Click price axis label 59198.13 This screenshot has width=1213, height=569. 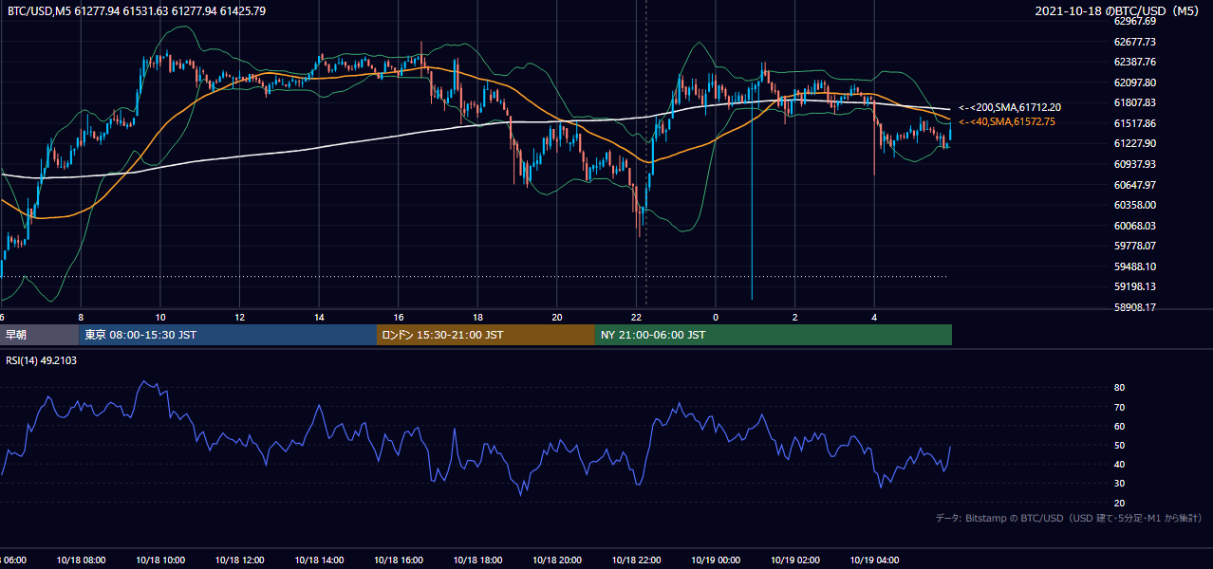(1135, 286)
